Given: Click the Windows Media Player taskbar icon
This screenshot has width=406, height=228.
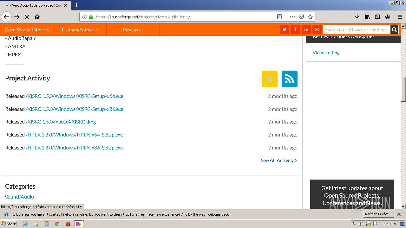Looking at the screenshot, I should click(47, 224).
